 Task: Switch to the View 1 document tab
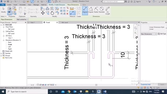[32, 22]
